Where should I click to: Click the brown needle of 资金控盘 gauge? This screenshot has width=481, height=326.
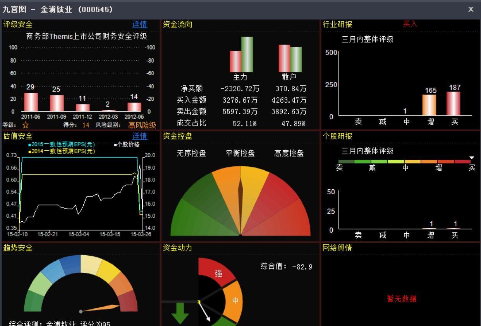tap(240, 207)
